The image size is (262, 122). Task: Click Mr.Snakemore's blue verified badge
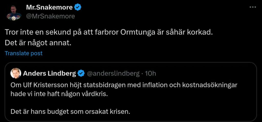point(78,8)
